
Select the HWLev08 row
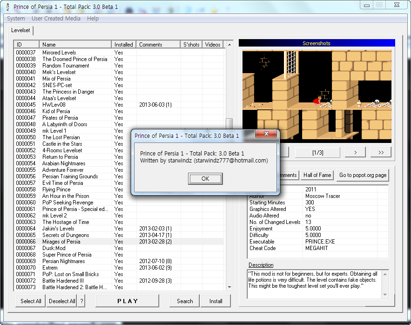[x=119, y=105]
